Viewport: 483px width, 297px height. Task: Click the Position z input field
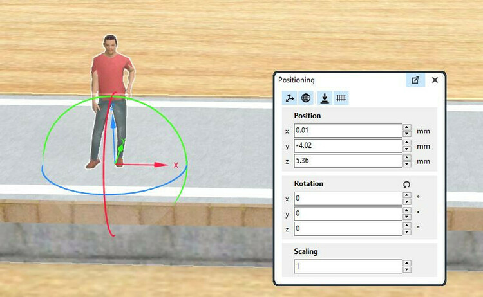(x=348, y=161)
